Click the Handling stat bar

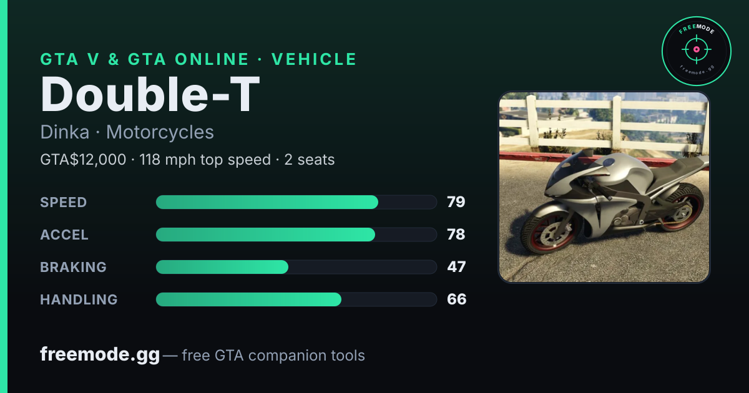pos(296,299)
